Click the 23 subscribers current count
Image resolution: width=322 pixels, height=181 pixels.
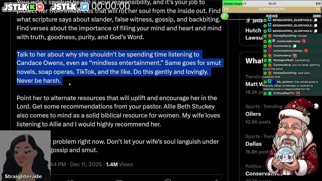tap(226, 9)
